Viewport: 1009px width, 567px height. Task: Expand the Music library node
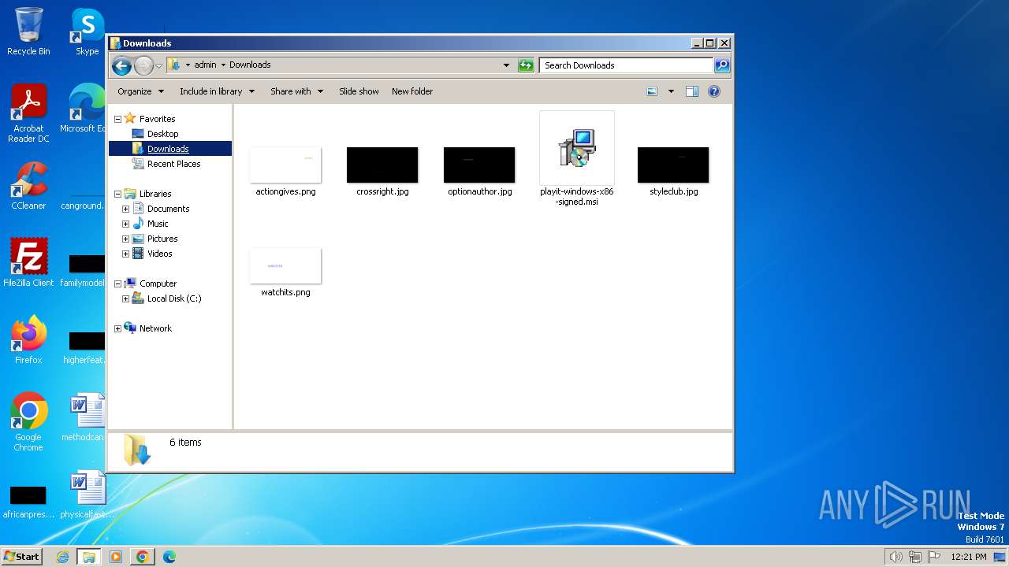click(125, 224)
